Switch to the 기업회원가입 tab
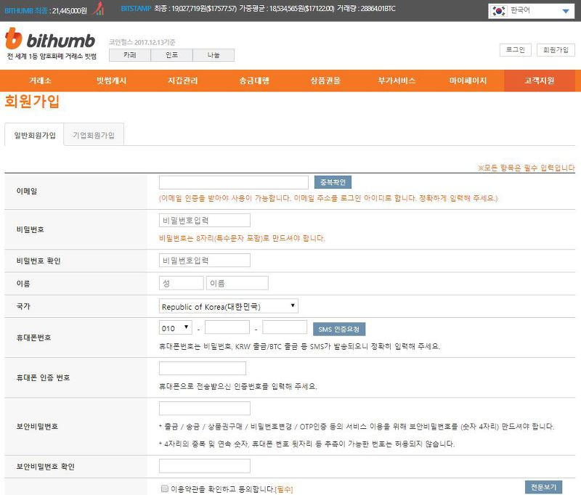Image resolution: width=581 pixels, height=495 pixels. [x=94, y=135]
